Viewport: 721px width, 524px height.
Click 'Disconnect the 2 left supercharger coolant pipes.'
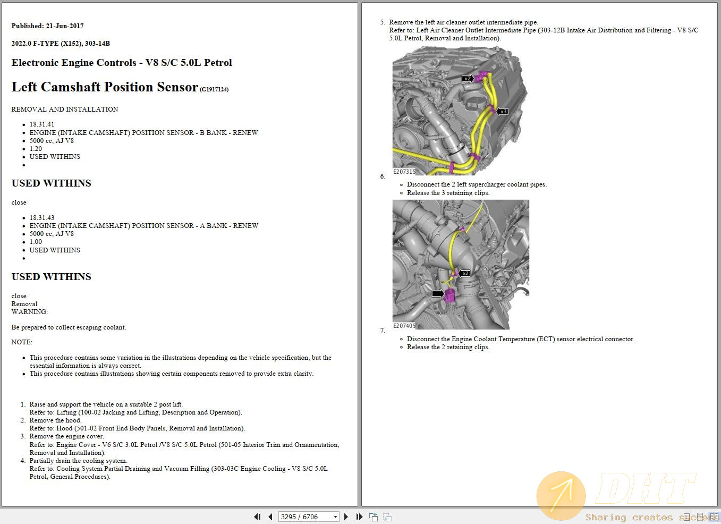[477, 184]
